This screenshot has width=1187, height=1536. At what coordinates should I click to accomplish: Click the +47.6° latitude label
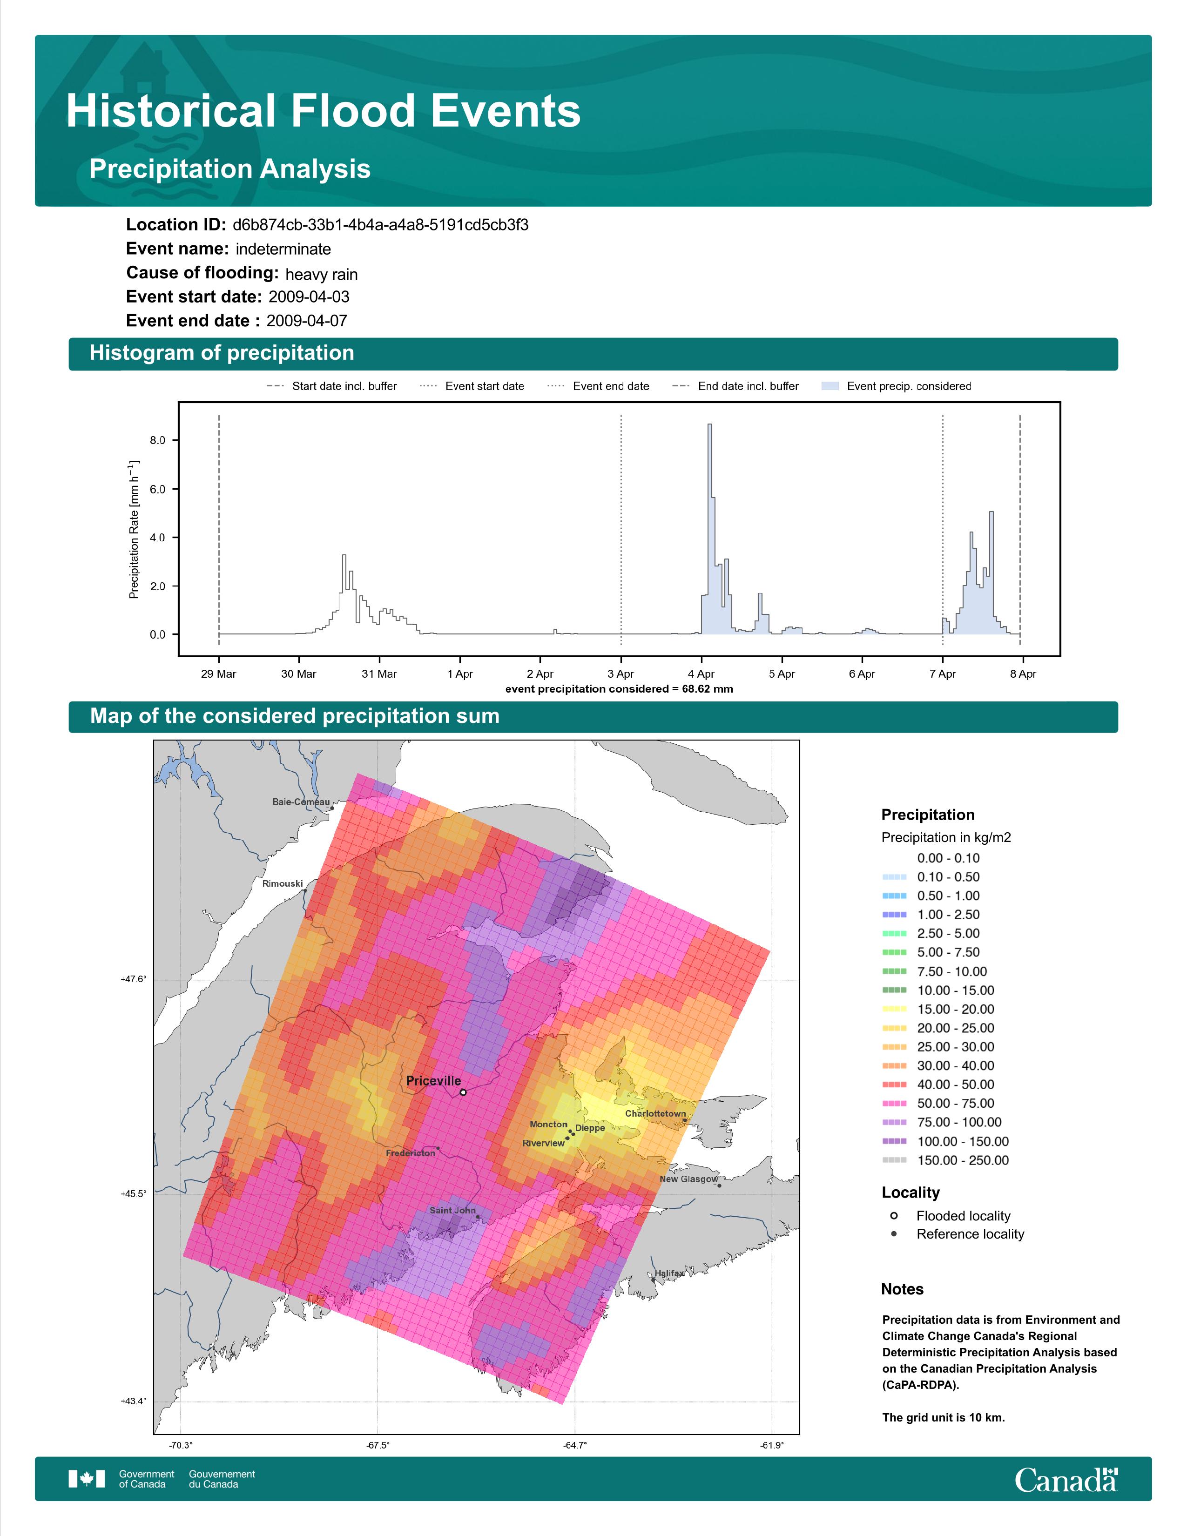click(x=134, y=979)
